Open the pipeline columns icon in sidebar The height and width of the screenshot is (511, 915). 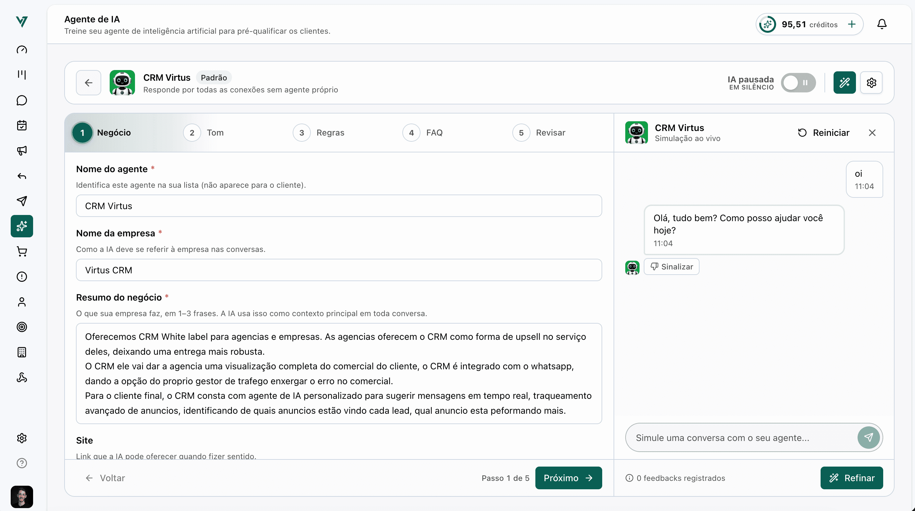point(22,75)
